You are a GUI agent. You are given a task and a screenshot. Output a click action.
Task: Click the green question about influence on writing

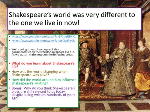point(44,82)
